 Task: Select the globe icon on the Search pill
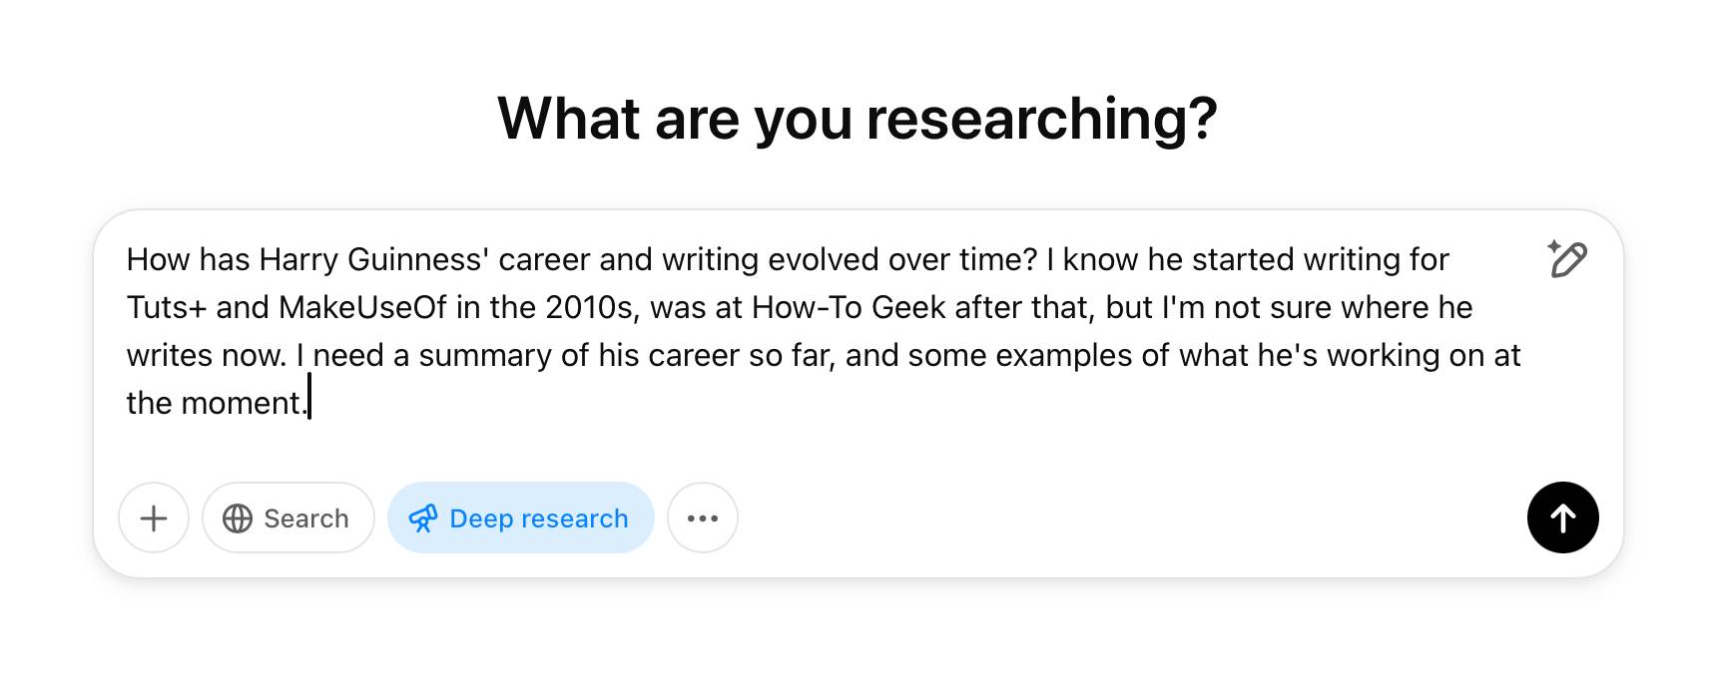[x=237, y=517]
